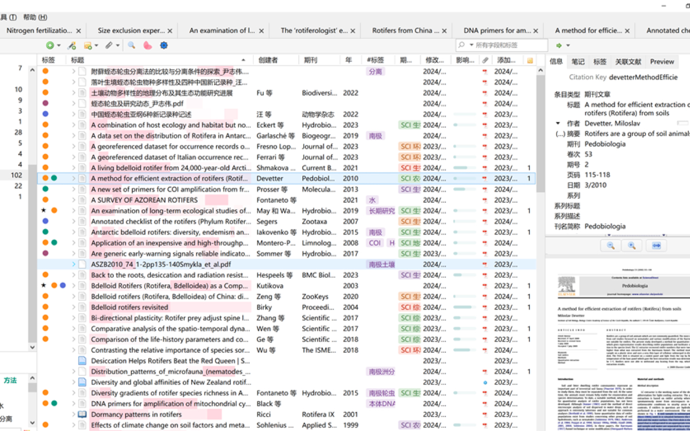
Task: Open New Item dropdown arrow
Action: (x=59, y=46)
